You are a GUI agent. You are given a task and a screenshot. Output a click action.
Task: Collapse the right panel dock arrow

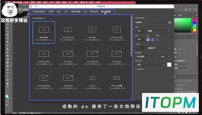pos(201,57)
